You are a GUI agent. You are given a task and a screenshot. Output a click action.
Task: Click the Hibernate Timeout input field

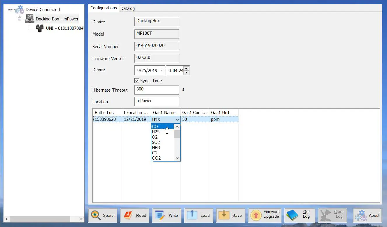(157, 90)
